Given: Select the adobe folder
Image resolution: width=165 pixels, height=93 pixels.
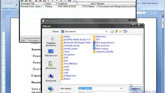Looking at the screenshot, I should point(65,37).
